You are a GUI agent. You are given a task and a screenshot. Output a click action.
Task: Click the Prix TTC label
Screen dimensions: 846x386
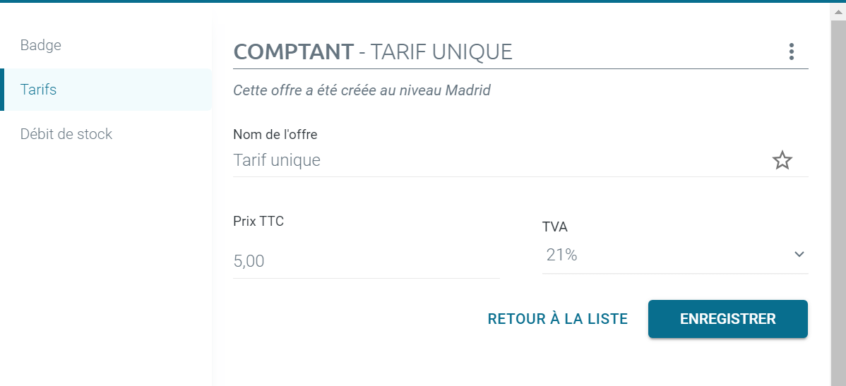(x=258, y=221)
